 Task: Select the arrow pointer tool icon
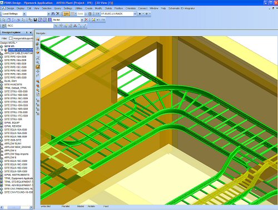pos(4,20)
